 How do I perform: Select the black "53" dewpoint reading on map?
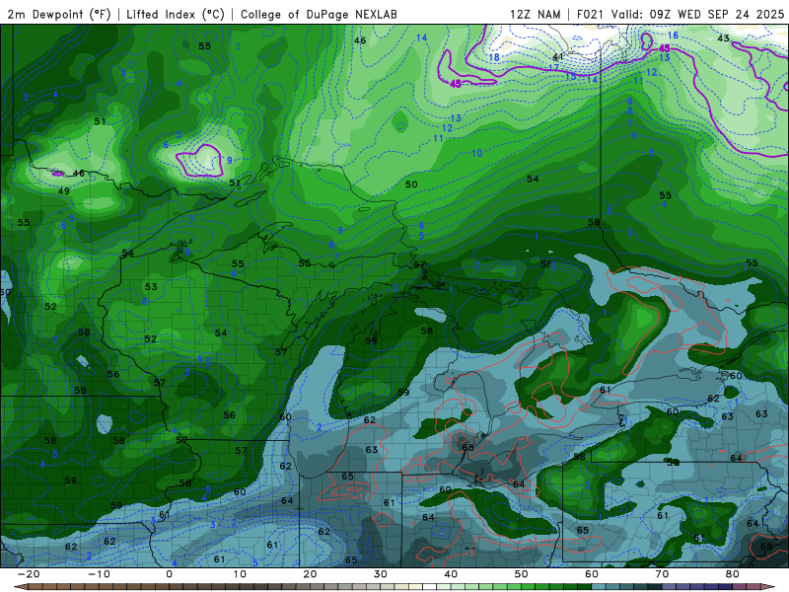pos(151,287)
